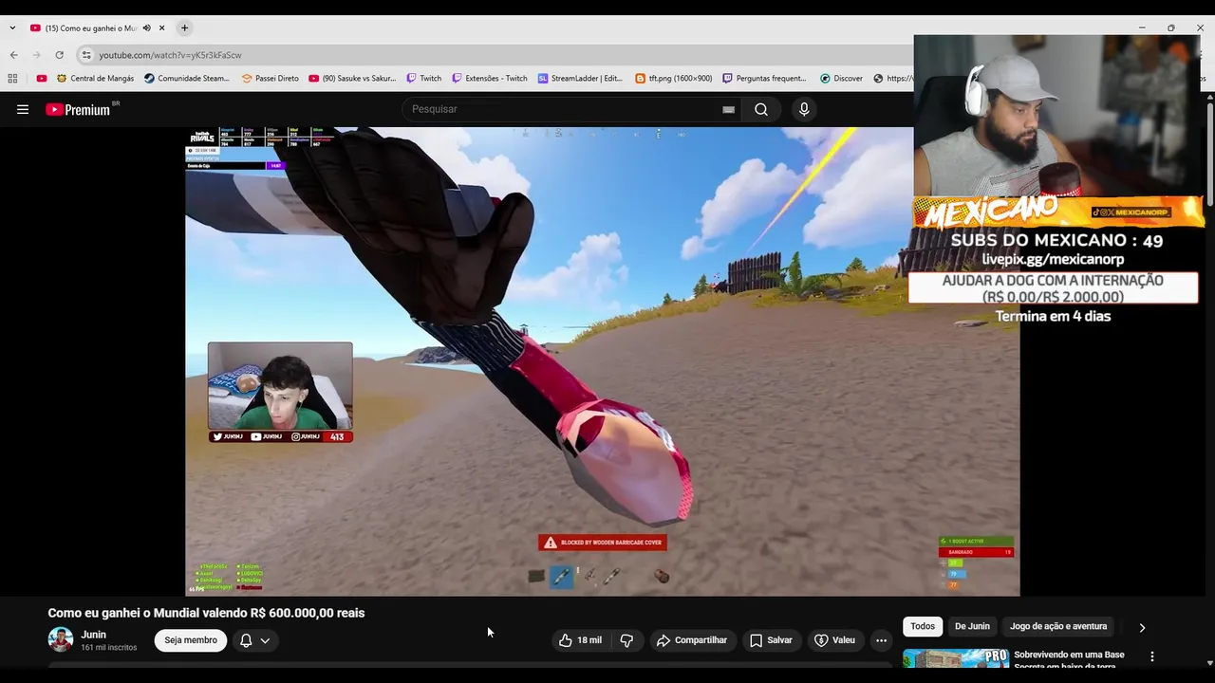Click the video player area
Image resolution: width=1215 pixels, height=683 pixels.
click(x=603, y=361)
